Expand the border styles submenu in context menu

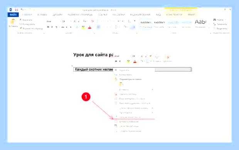pos(134,108)
